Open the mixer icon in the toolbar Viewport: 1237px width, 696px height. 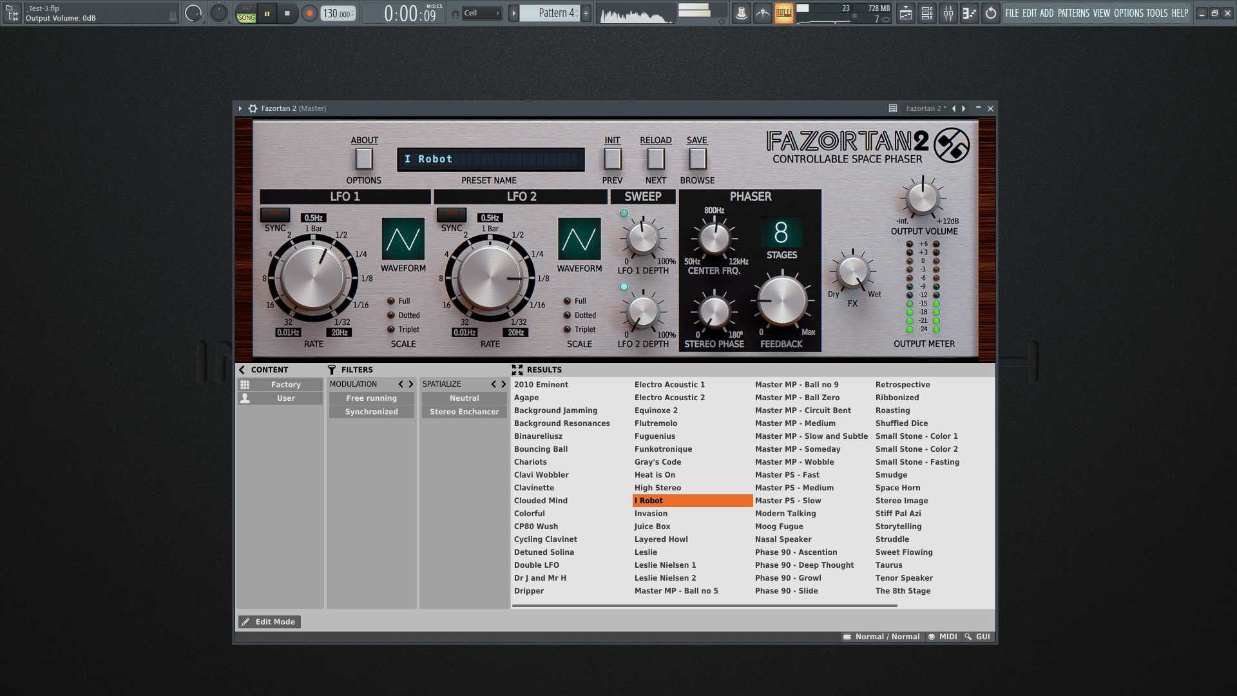click(x=948, y=13)
